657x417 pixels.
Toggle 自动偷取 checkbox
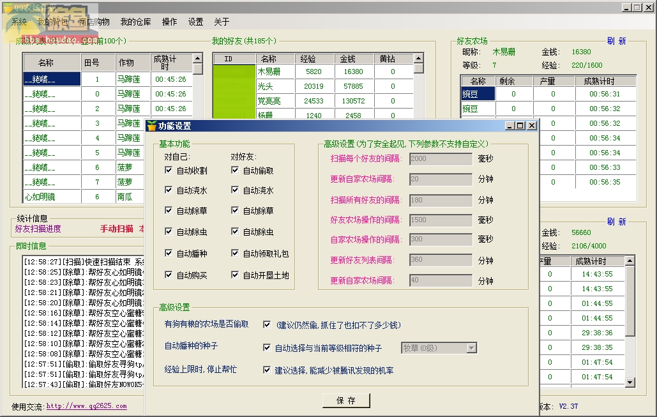tap(235, 170)
